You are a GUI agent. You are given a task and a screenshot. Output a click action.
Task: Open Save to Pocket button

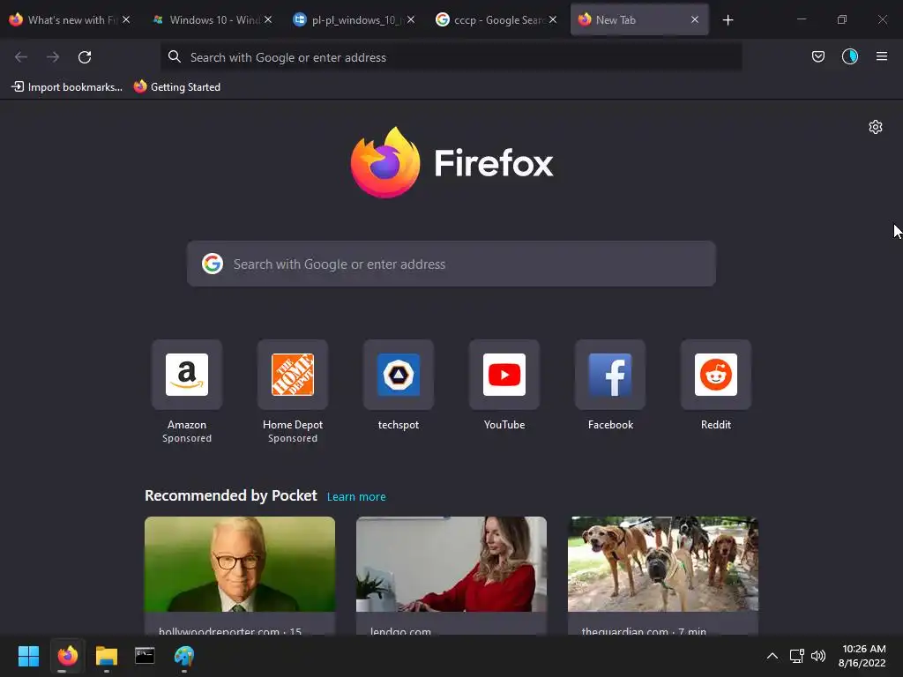pos(817,56)
